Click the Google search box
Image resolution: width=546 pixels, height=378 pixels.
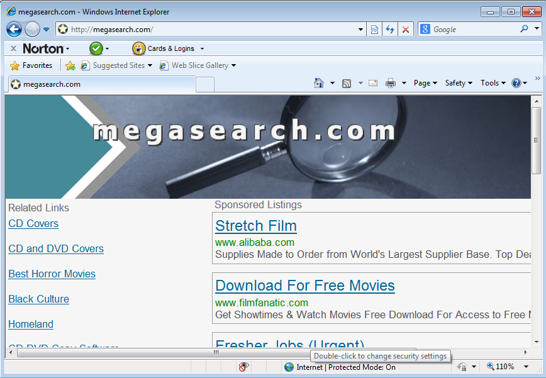tap(474, 29)
